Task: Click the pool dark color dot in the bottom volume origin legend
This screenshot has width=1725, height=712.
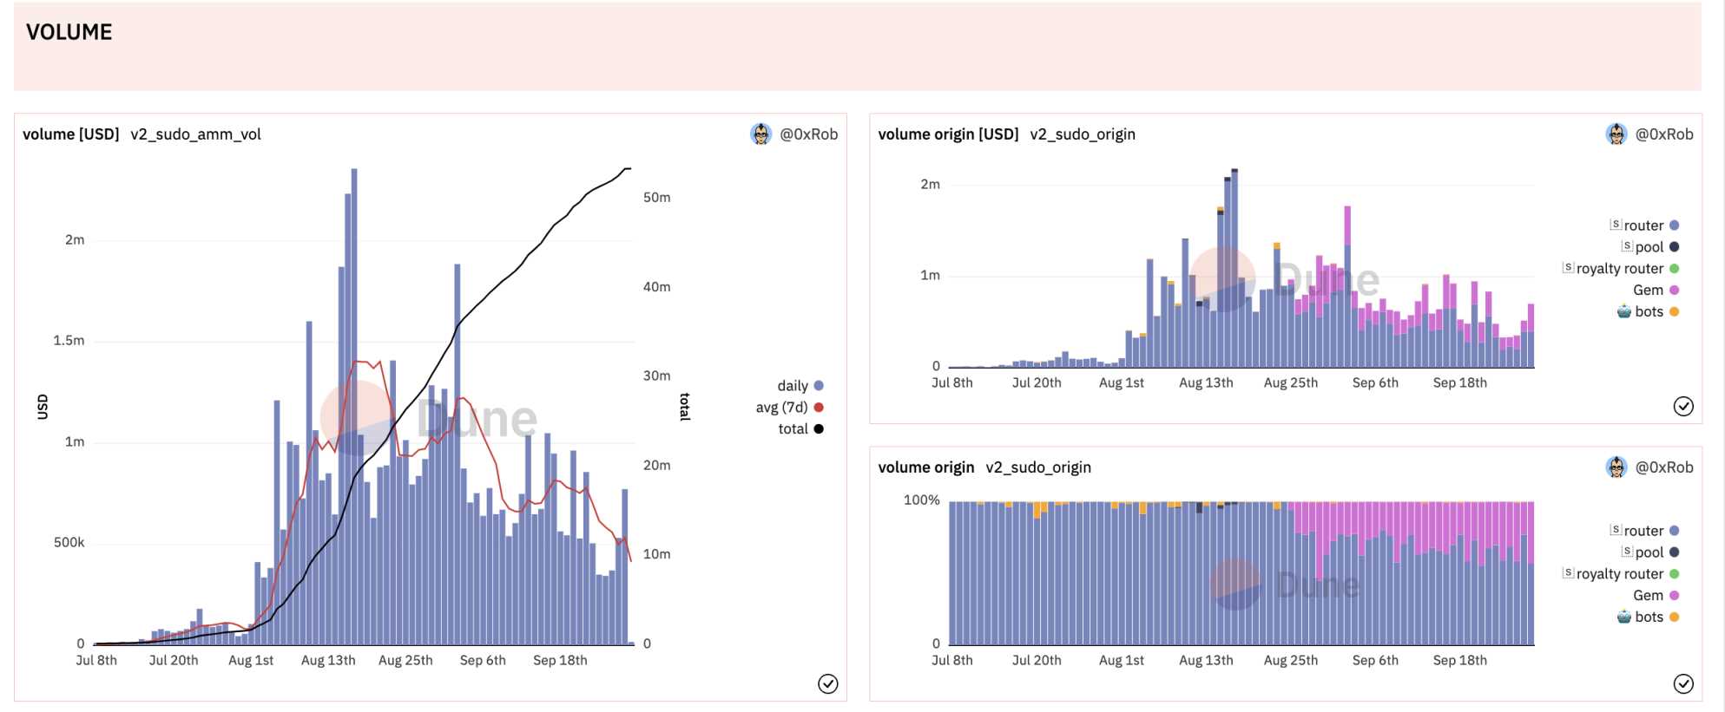Action: [x=1674, y=552]
